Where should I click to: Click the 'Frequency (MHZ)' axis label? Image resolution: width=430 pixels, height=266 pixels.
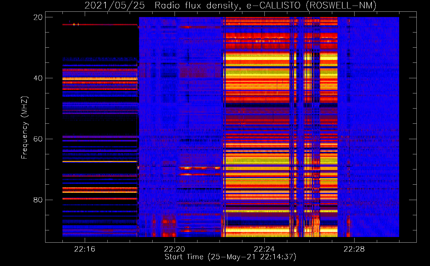click(24, 128)
